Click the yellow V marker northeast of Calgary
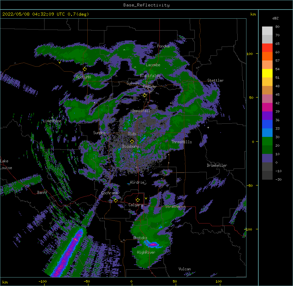The width and height of the screenshot is (293, 286). (146, 198)
